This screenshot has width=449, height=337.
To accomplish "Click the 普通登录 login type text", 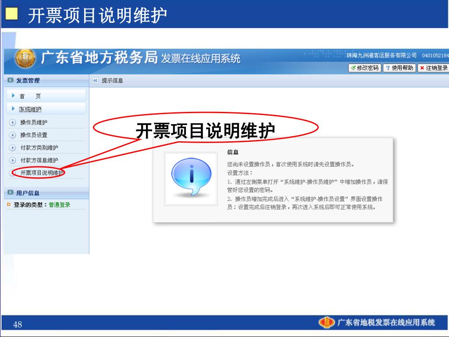I will [60, 204].
